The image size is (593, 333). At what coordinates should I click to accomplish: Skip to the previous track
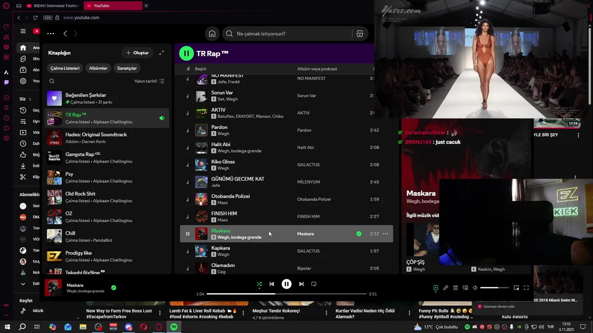coord(272,284)
